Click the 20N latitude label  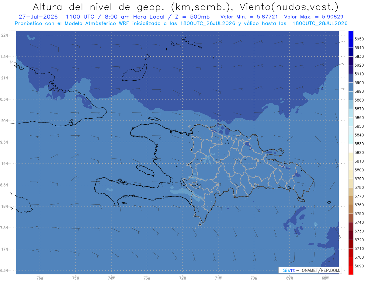(x=5, y=121)
